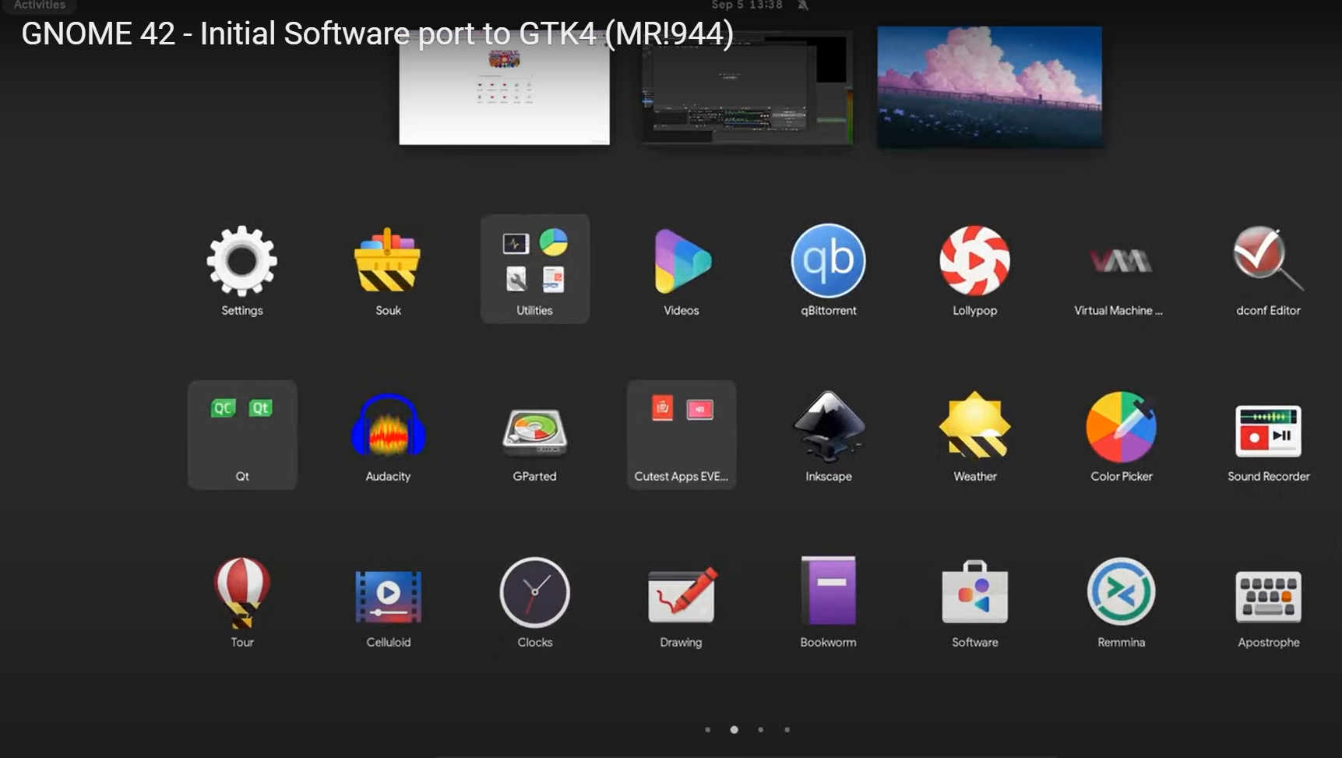Launch the Souk app
1342x758 pixels.
click(x=388, y=270)
